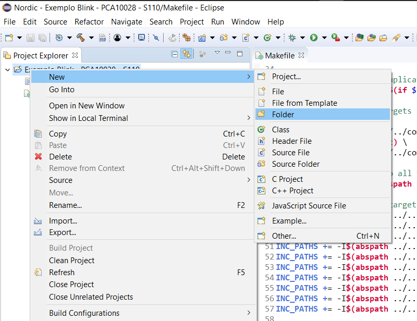
Task: Click Collapse All icon in Project Explorer
Action: point(175,54)
